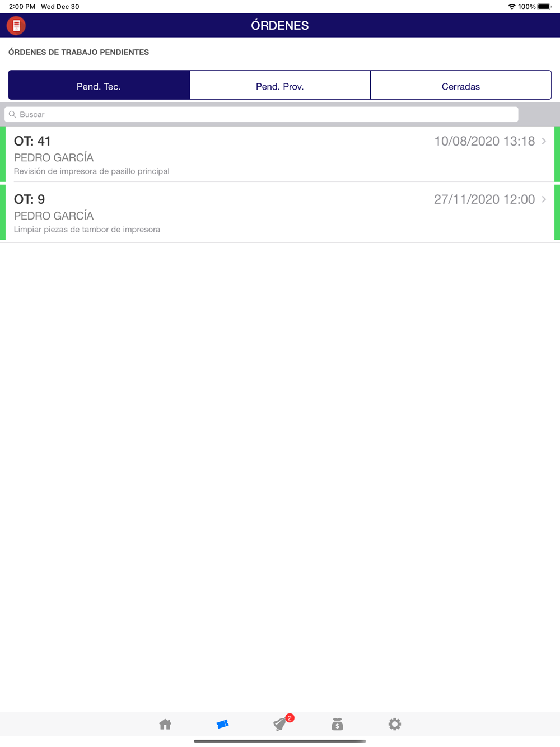Tap description Limpiar piezas de tambor
The height and width of the screenshot is (747, 560).
click(87, 230)
